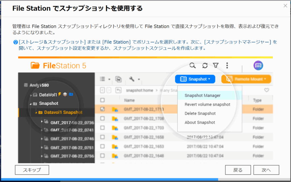Choose Snapshot Manager from the menu
This screenshot has height=182, width=291.
[202, 96]
